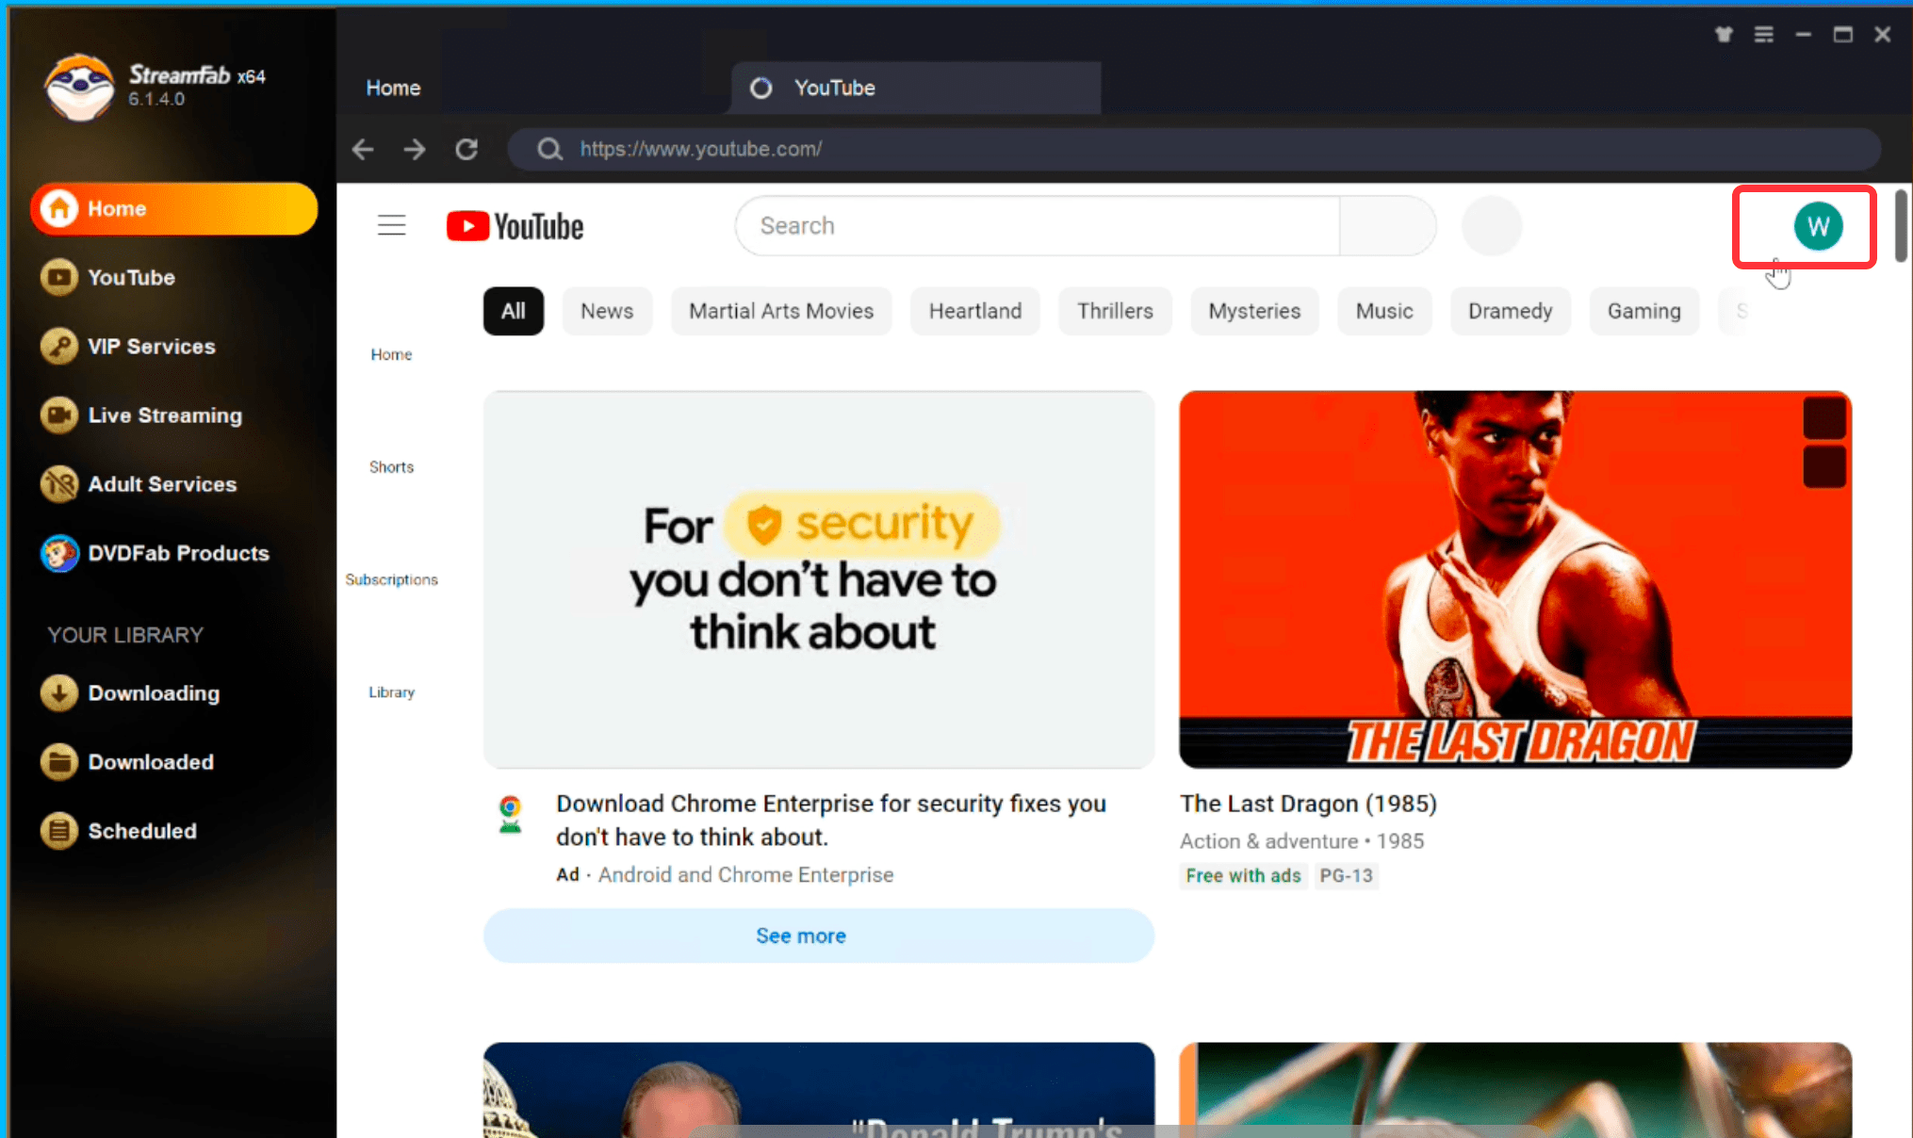Open YouTube mini guide Library
The image size is (1913, 1138).
391,692
